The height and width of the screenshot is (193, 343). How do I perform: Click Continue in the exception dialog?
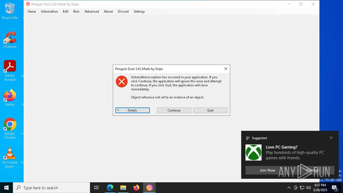point(174,110)
